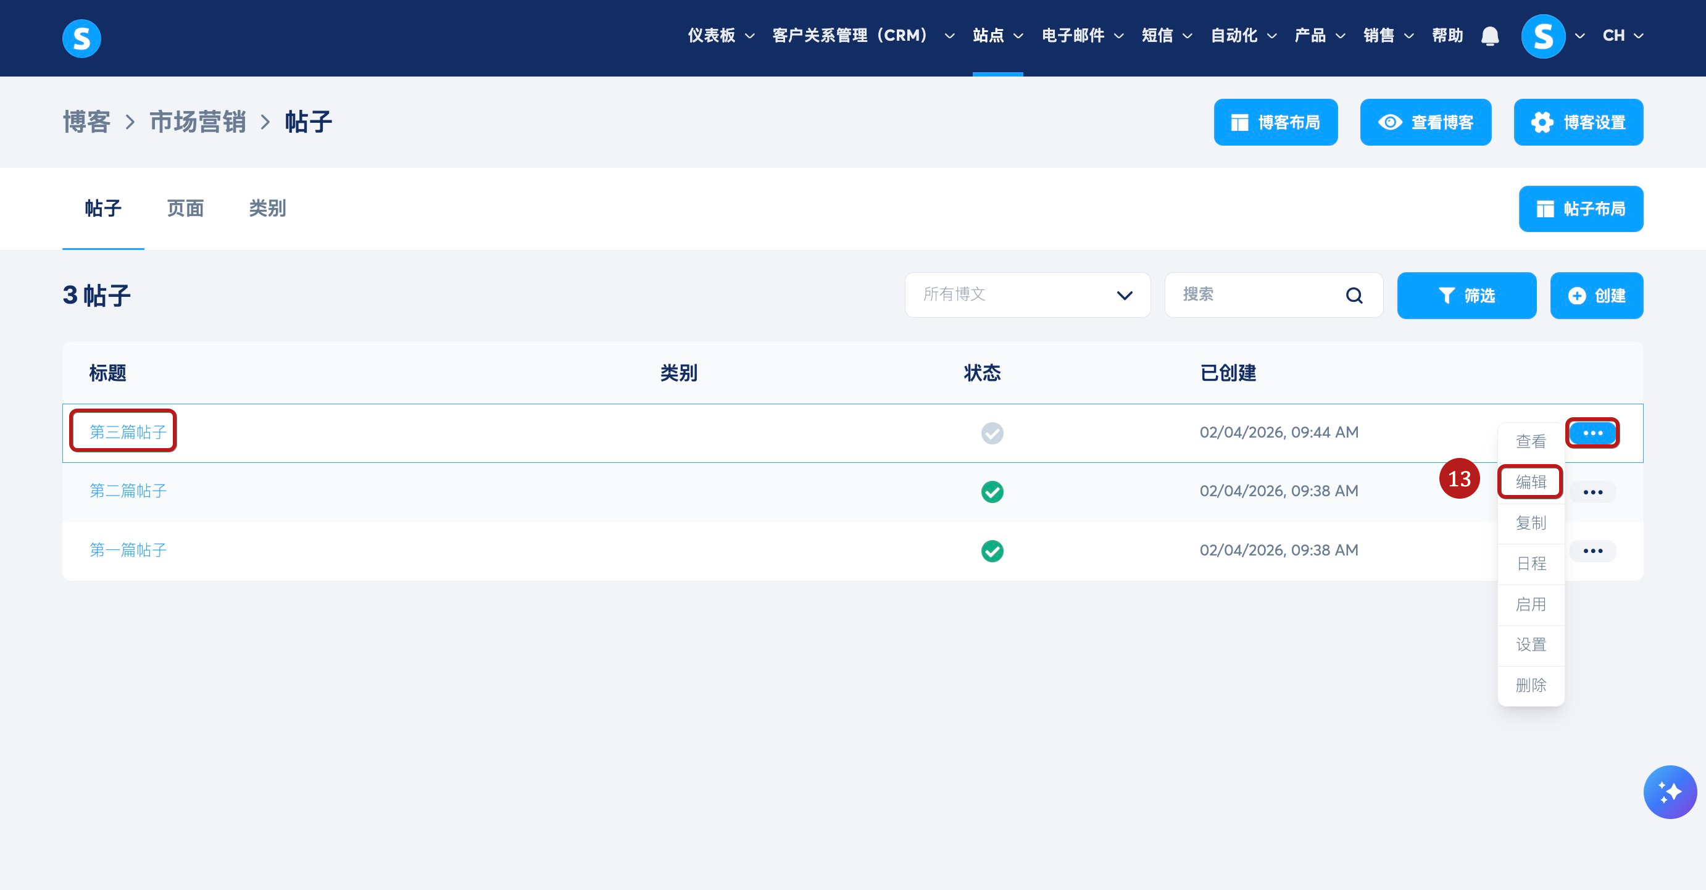Choose 删除 from the context menu
The width and height of the screenshot is (1706, 890).
click(x=1530, y=685)
